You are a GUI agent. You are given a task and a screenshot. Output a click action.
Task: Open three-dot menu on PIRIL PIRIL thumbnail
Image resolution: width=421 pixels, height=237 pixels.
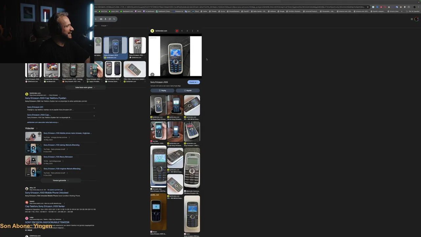pyautogui.click(x=145, y=82)
